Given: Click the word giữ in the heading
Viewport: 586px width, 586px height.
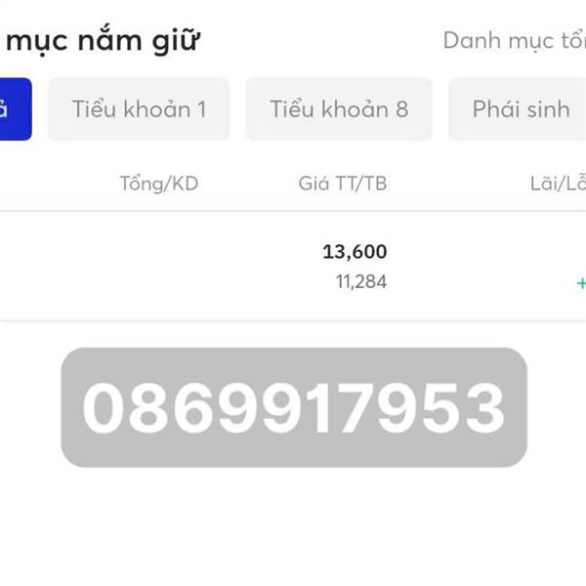Looking at the screenshot, I should coord(176,40).
